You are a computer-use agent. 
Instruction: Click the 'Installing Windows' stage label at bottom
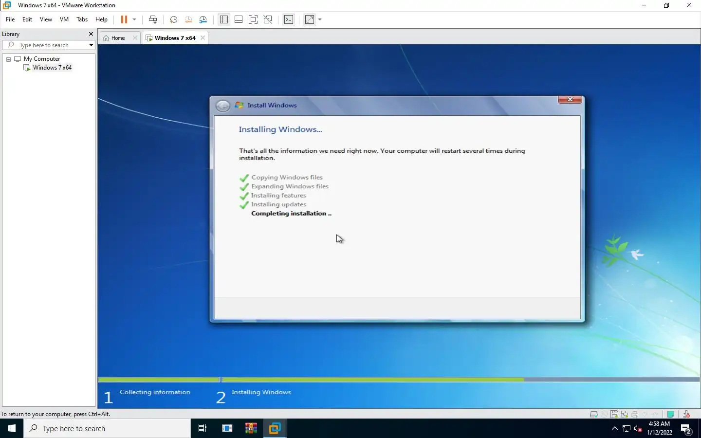tap(261, 392)
